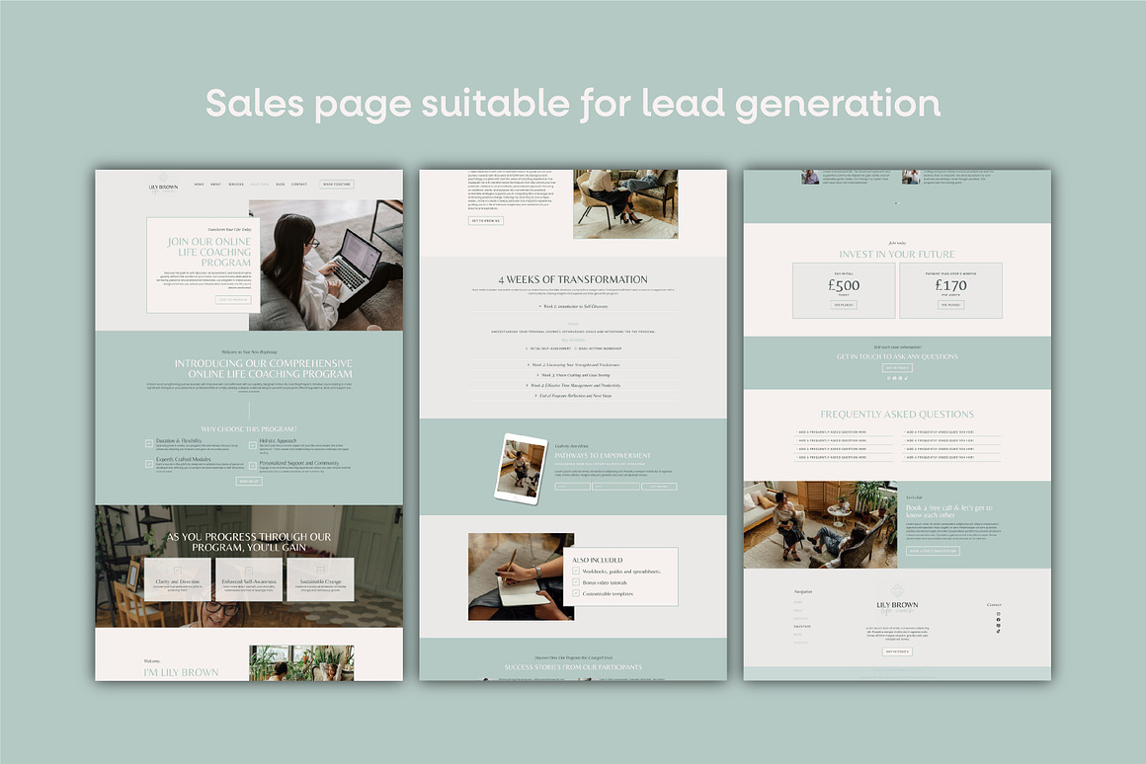Click the checkbox next to Workbooks, guides and spreadsheets
Viewport: 1146px width, 764px height.
tap(577, 572)
